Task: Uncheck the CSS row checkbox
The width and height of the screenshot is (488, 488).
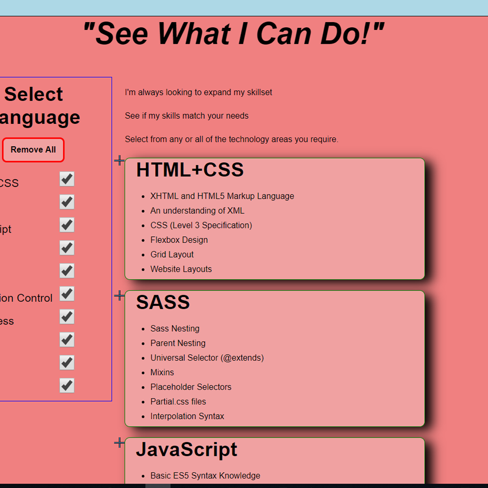Action: 67,179
